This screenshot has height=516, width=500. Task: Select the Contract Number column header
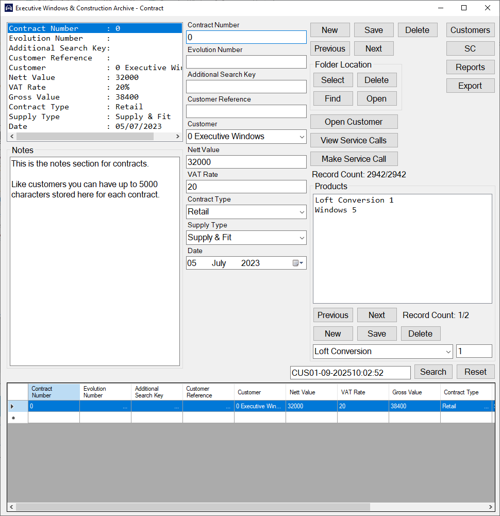[54, 392]
